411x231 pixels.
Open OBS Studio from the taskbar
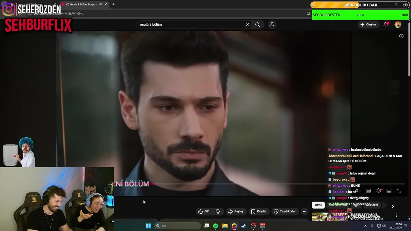pyautogui.click(x=253, y=226)
